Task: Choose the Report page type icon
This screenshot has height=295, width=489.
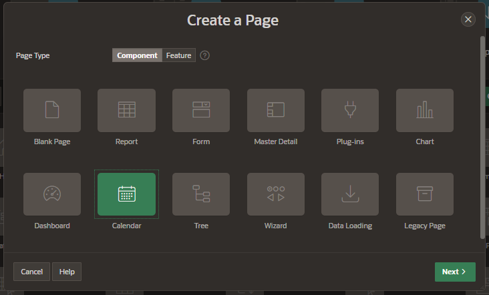Action: pos(127,110)
